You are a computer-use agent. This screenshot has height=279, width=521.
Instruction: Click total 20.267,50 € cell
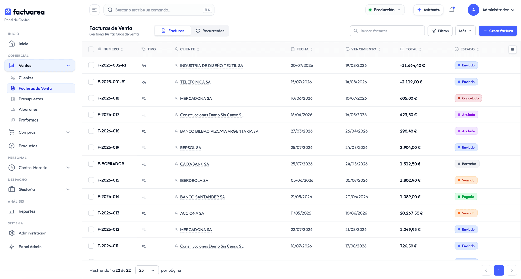click(x=411, y=213)
